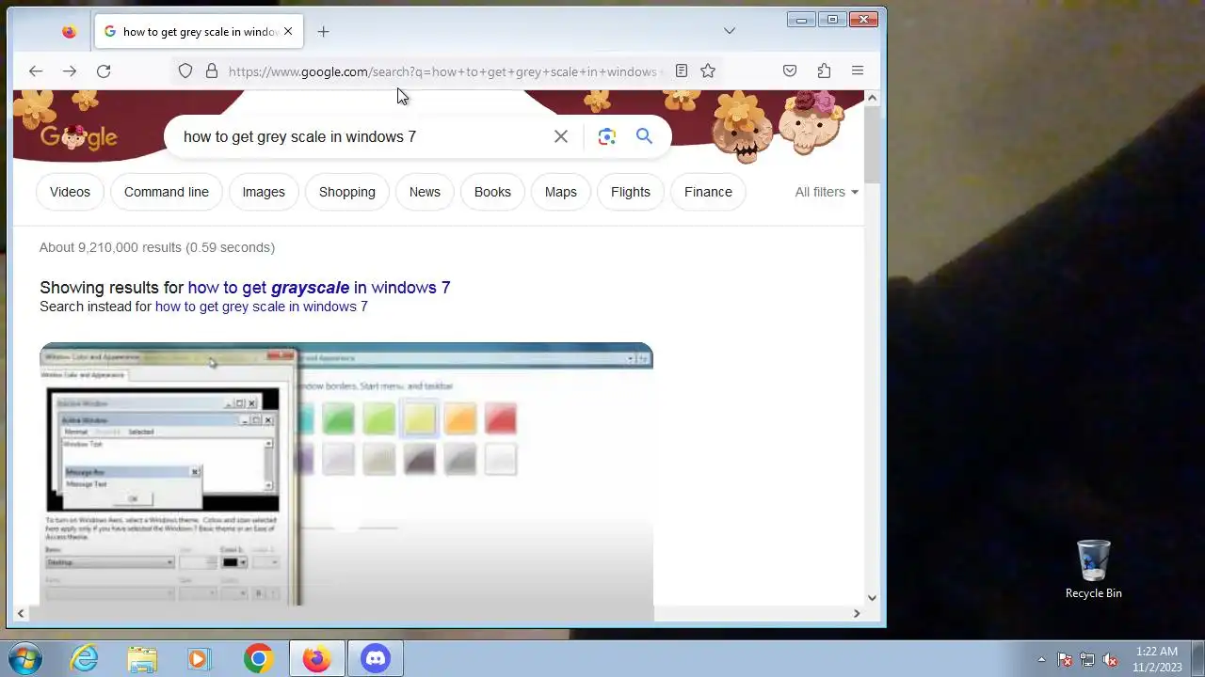Select the Images filter chip
The width and height of the screenshot is (1205, 677).
coord(264,192)
